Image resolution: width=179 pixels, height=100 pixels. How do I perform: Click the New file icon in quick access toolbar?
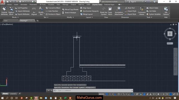pos(8,2)
